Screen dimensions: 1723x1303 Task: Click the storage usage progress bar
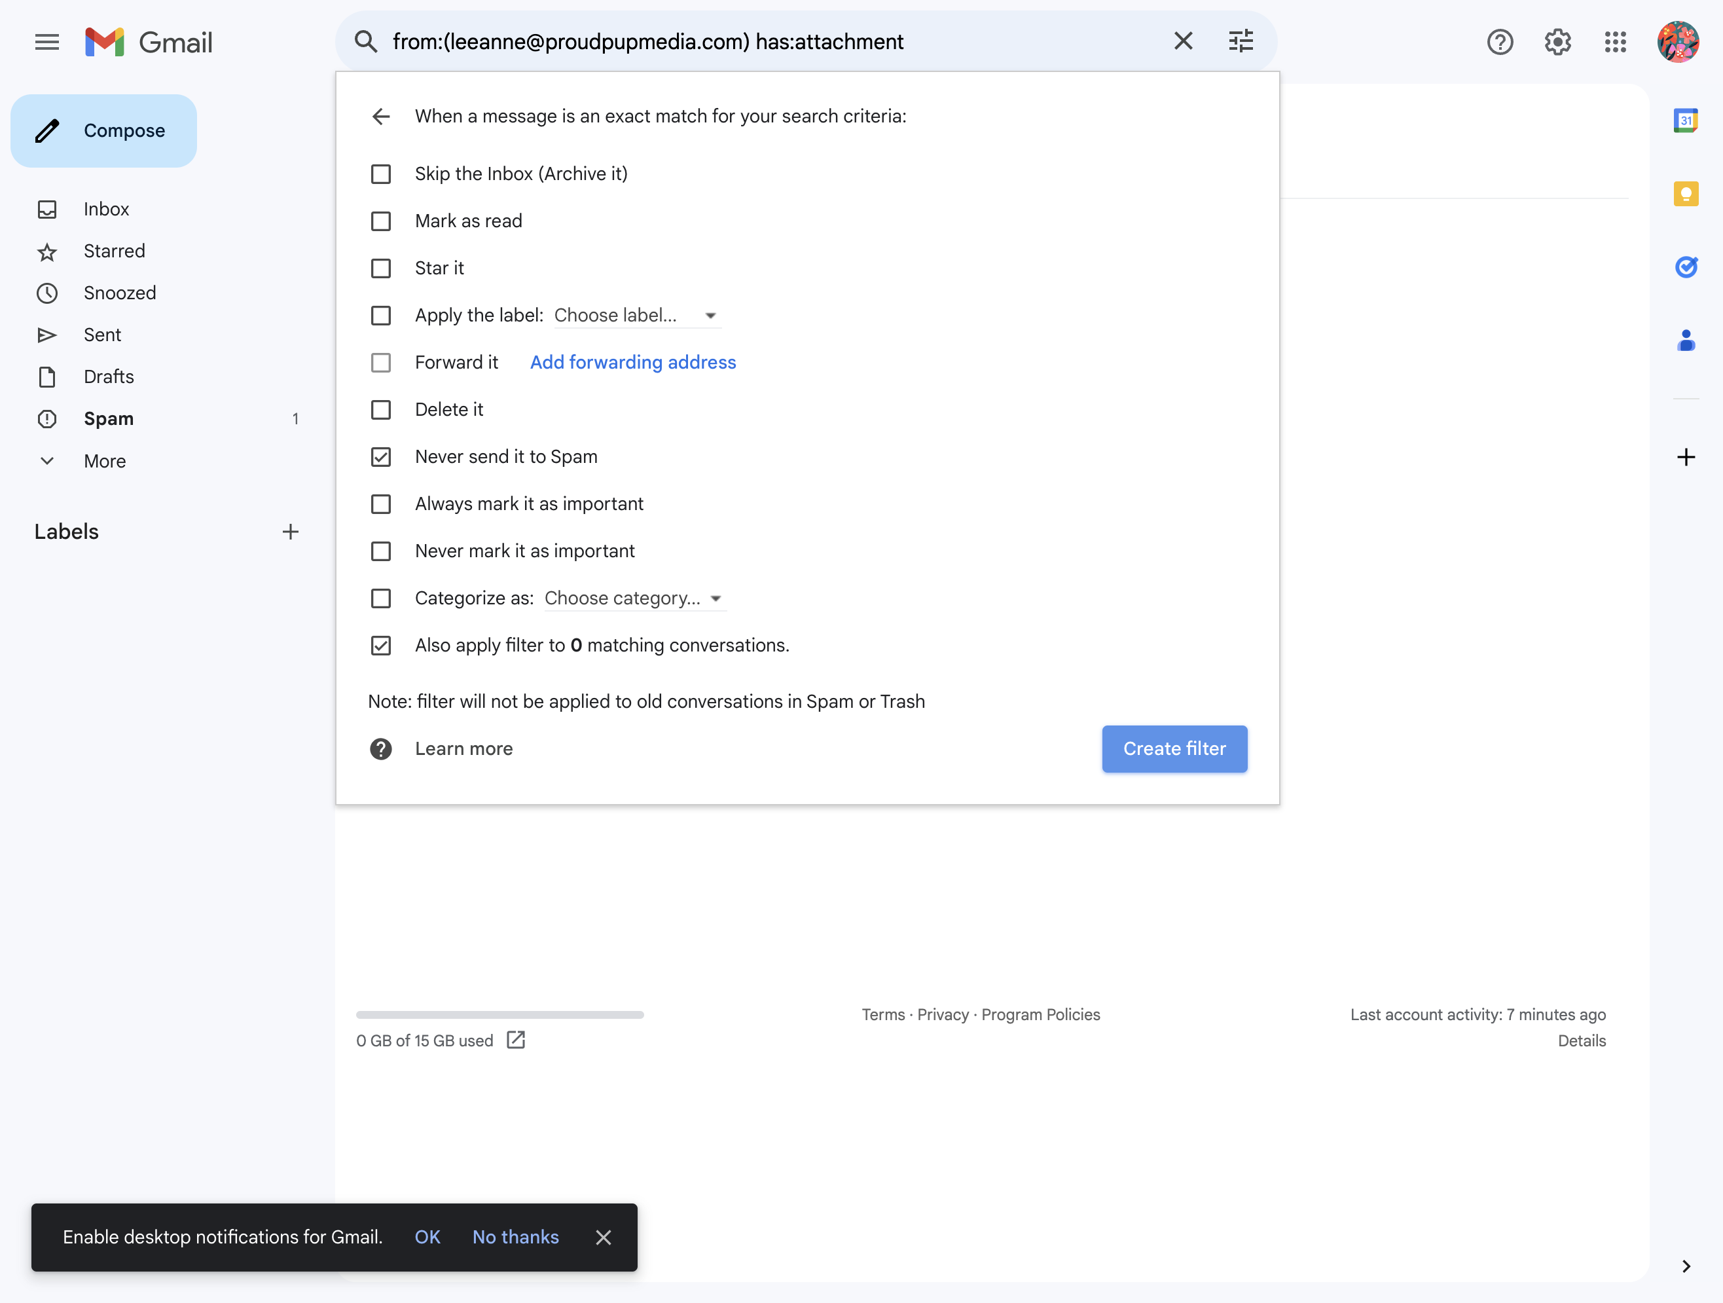[500, 1015]
